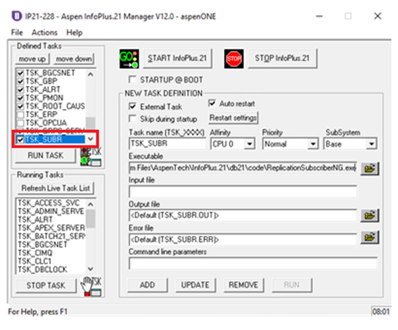Open the Help menu
Image resolution: width=398 pixels, height=330 pixels.
click(75, 32)
